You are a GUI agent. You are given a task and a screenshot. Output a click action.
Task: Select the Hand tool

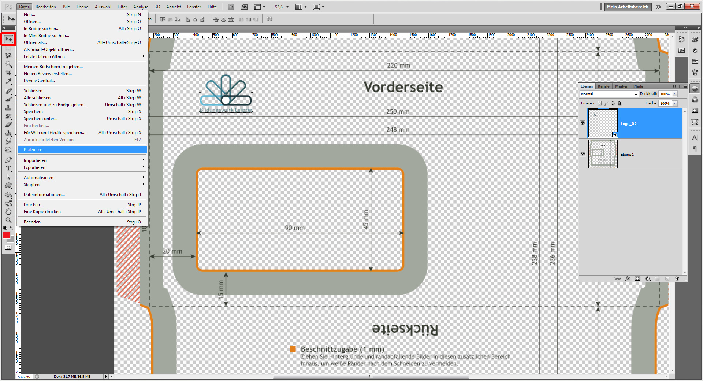pos(8,211)
